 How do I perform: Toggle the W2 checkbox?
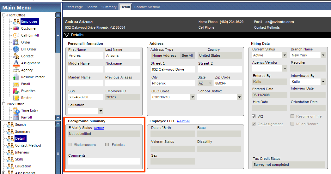click(x=254, y=116)
